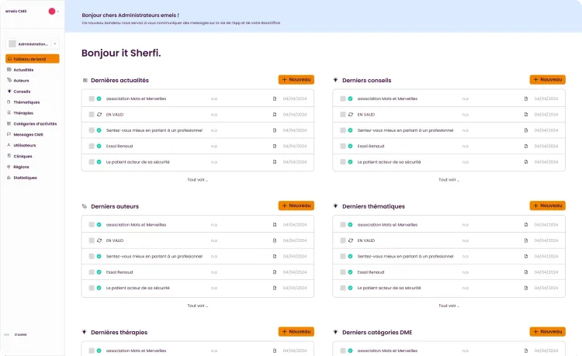Click the newspaper icon beside Actualités
The height and width of the screenshot is (356, 582).
click(x=9, y=69)
